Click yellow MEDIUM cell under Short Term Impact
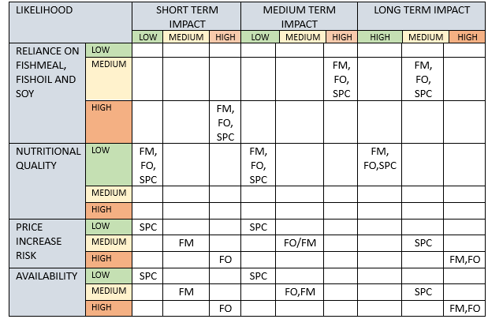This screenshot has height=319, width=488. (186, 37)
